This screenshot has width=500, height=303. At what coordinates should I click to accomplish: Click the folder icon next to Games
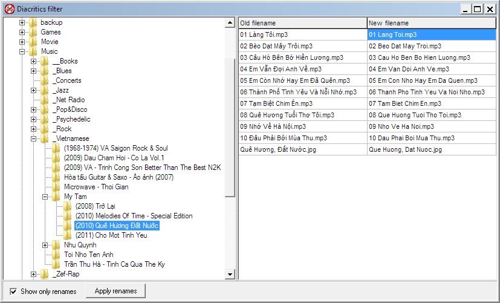(33, 32)
